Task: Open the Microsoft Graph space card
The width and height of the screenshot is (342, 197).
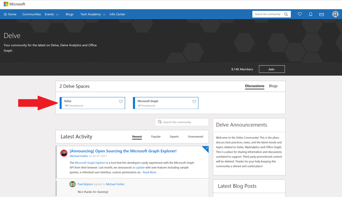Action: click(166, 103)
